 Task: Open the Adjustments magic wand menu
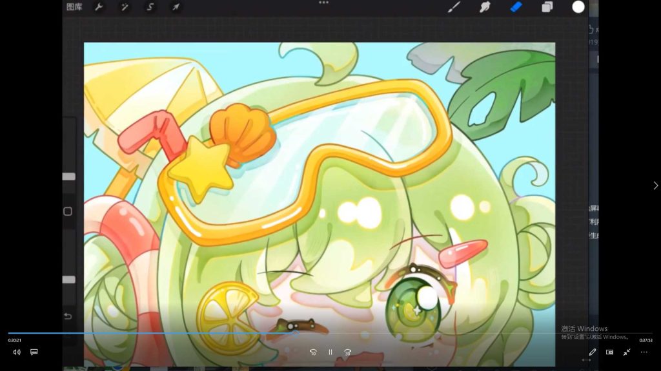(124, 7)
